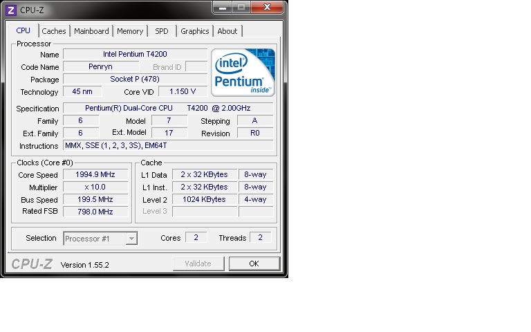Screen dimensions: 531x332
Task: Open the Mainboard tab
Action: [91, 31]
